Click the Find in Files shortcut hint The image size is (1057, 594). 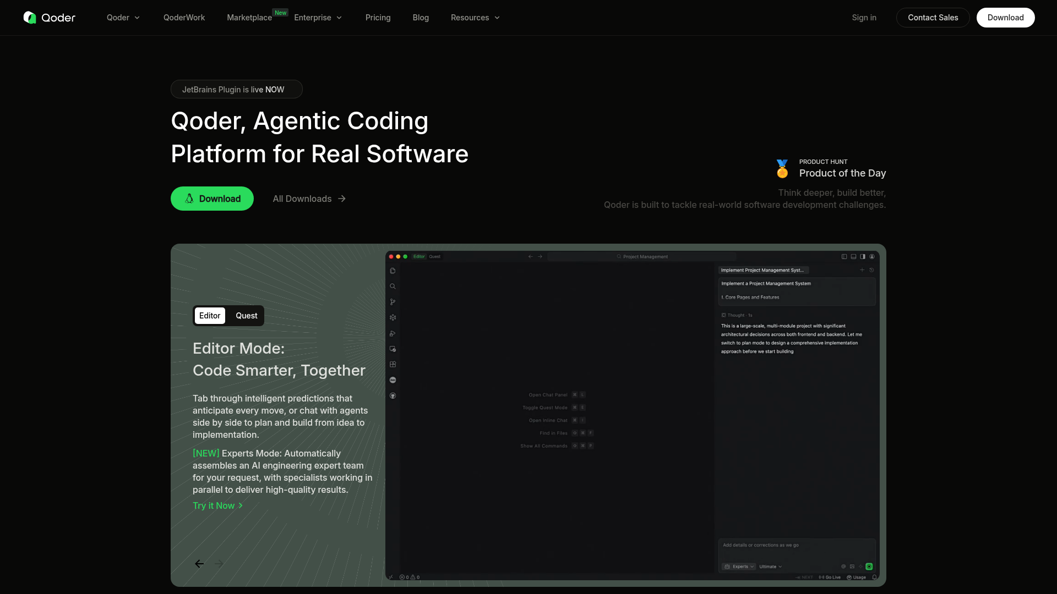tap(566, 433)
